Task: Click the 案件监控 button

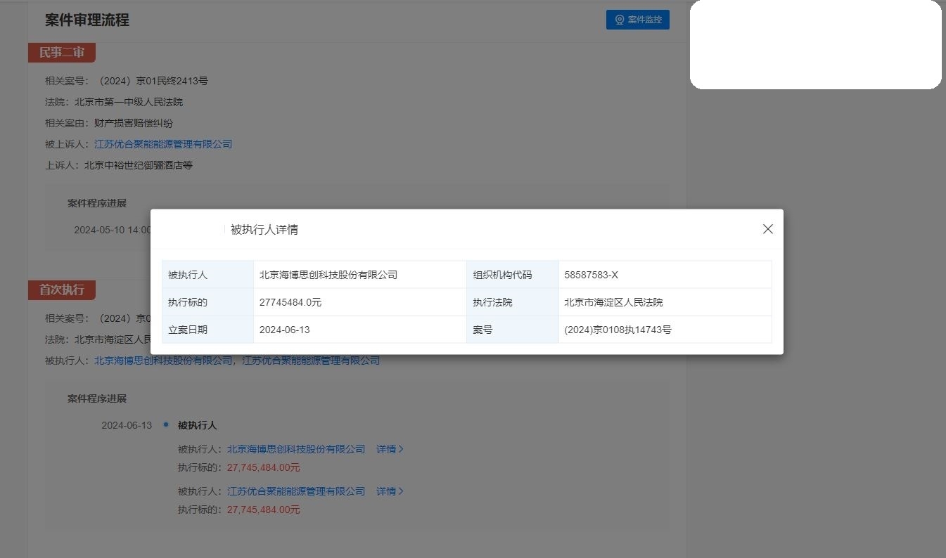Action: coord(638,20)
